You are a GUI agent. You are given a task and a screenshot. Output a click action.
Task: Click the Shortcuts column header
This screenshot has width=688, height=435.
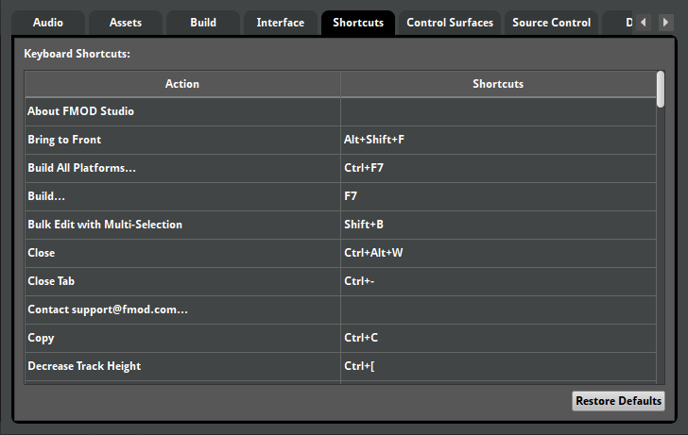(x=498, y=84)
